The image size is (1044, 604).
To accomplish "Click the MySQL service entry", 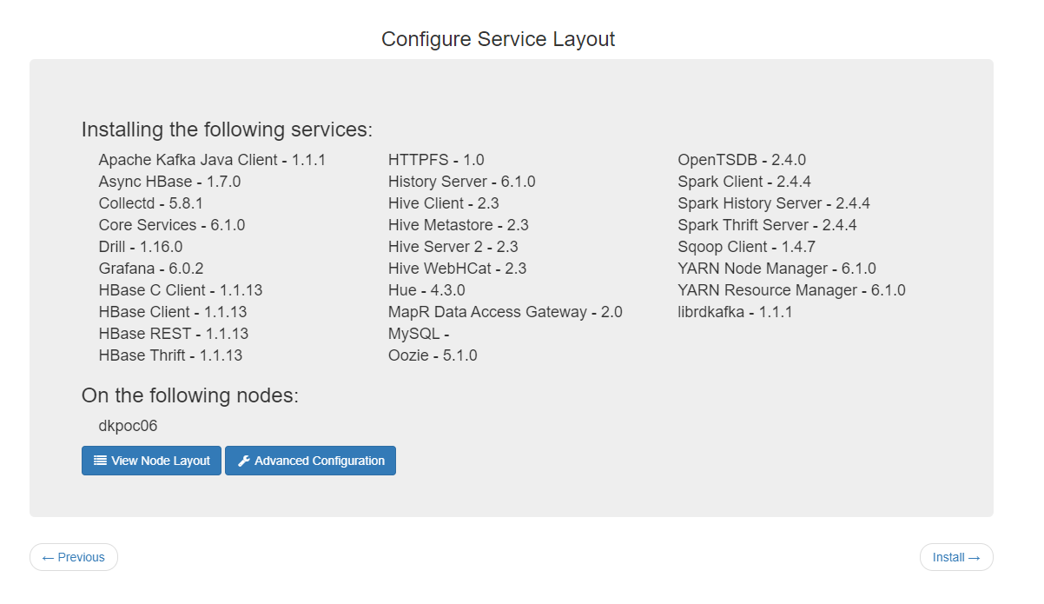I will (418, 334).
